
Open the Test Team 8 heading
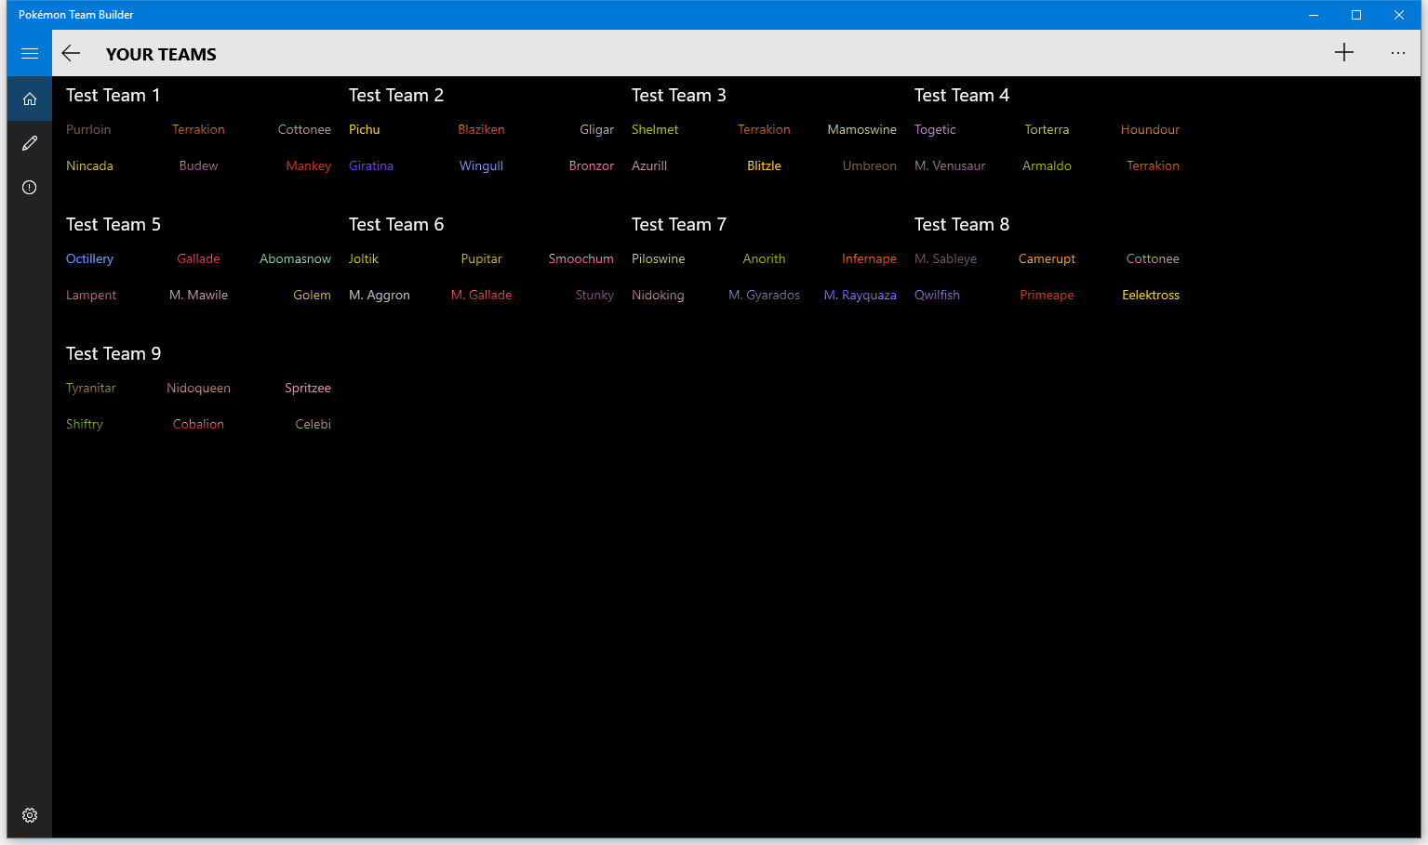click(962, 224)
